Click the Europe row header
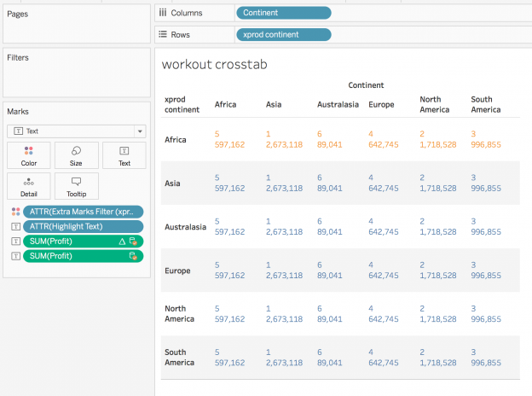The height and width of the screenshot is (396, 532). pyautogui.click(x=179, y=271)
